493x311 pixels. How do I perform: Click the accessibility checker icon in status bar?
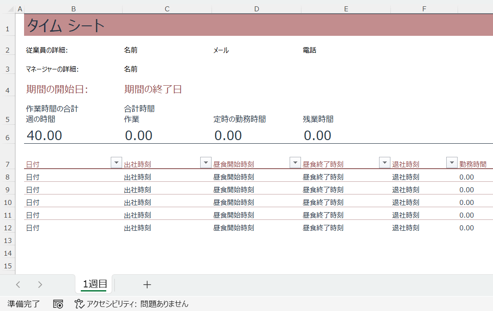pos(79,304)
